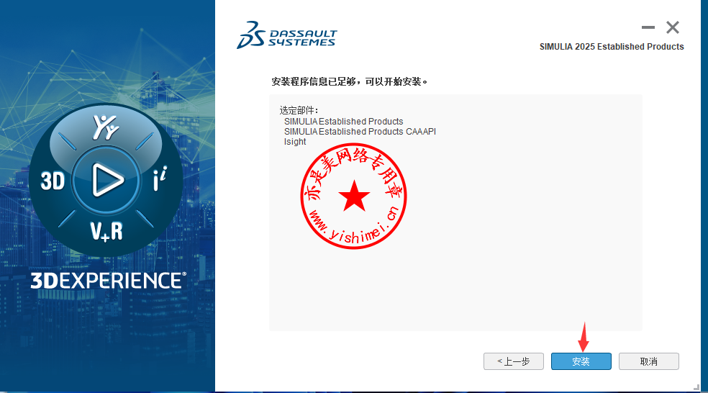The image size is (708, 393).
Task: Click the 3DEXPERIENCE logo text
Action: [x=109, y=281]
